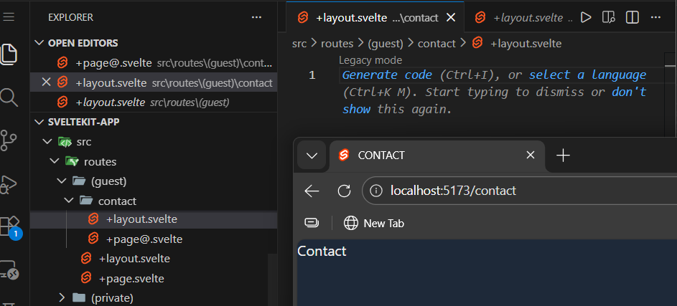Open the Extensions view with badge
Viewport: 677px width, 306px height.
(x=9, y=227)
